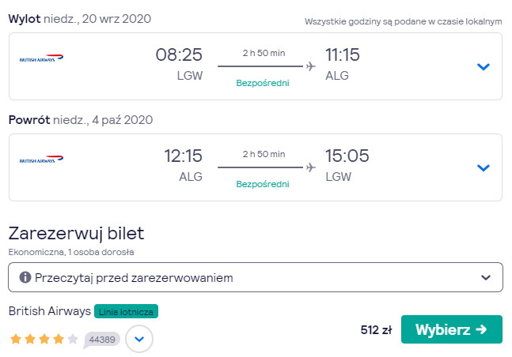
Task: Click the British Airways logo on outbound flight
Action: (41, 58)
